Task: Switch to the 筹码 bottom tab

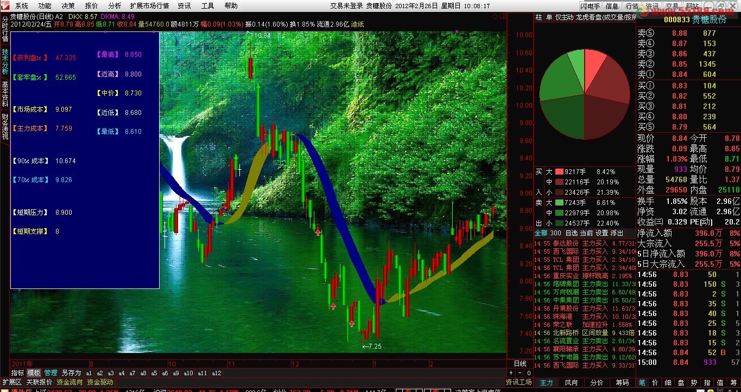Action: (622, 382)
